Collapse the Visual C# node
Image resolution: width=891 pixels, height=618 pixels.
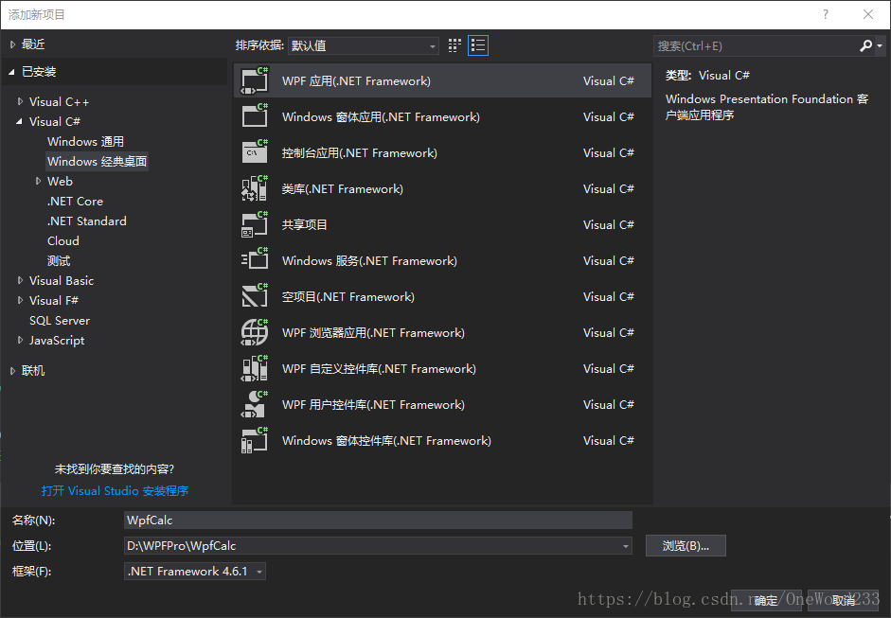(20, 121)
